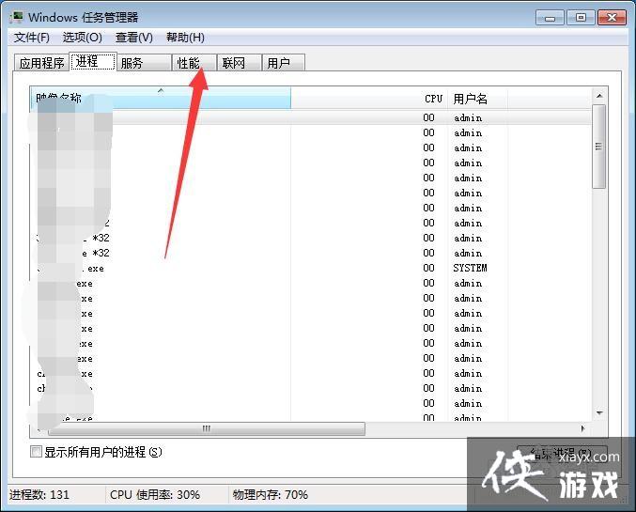Click the 物理内存: 70% status entry
Viewport: 636px width, 512px height.
pyautogui.click(x=271, y=494)
